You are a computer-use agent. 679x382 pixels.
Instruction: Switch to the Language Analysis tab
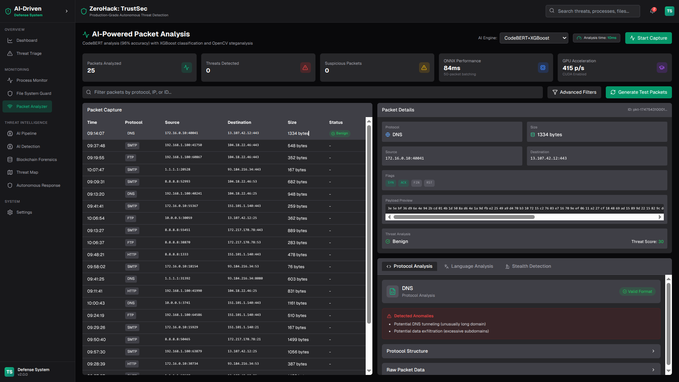pos(469,266)
